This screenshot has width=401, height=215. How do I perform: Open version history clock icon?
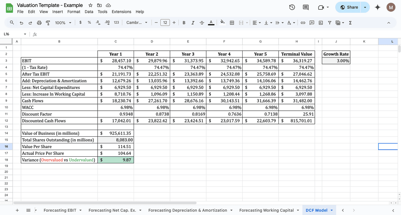tap(292, 7)
